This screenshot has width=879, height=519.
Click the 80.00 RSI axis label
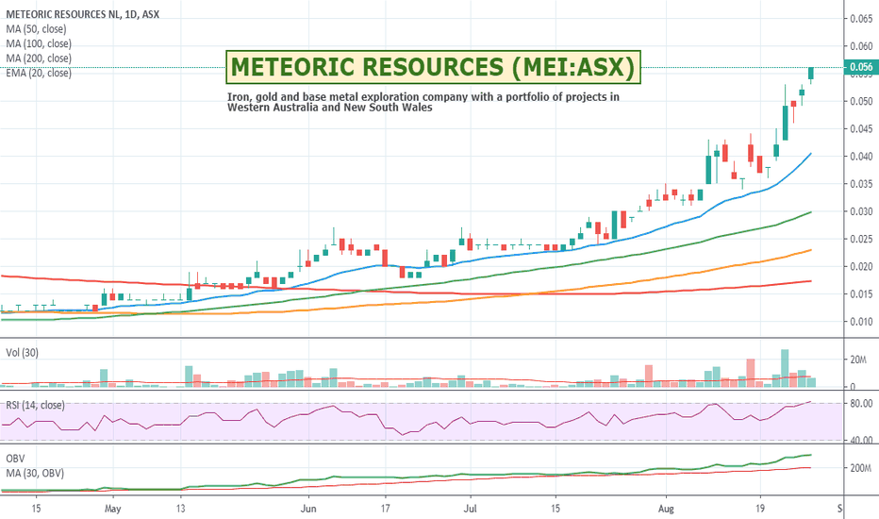pos(861,403)
